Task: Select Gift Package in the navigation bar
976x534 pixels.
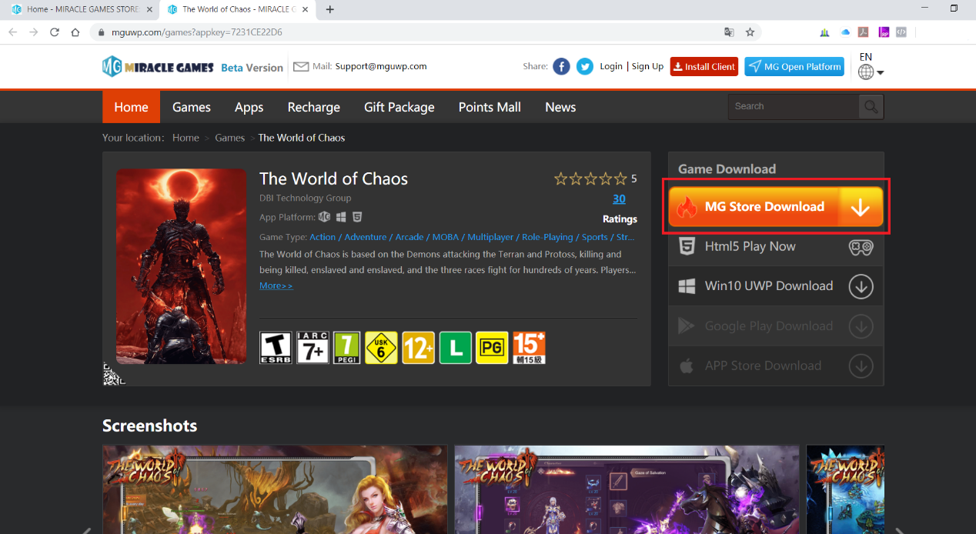Action: (399, 107)
